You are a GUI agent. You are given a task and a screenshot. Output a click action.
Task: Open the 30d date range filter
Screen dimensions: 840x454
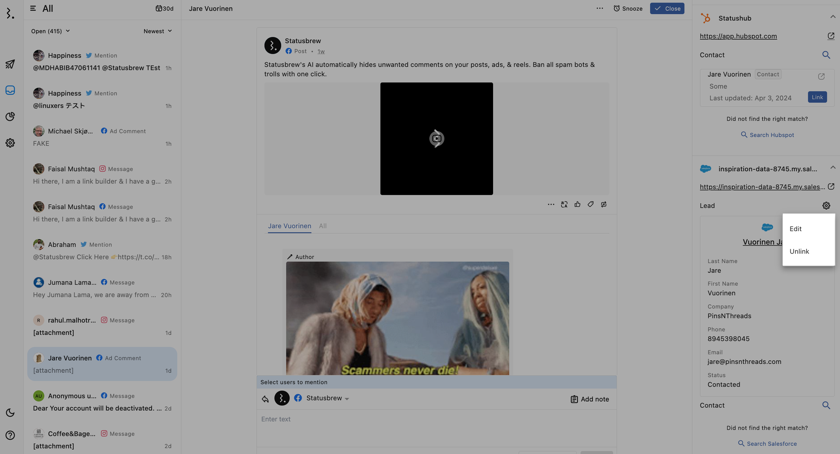tap(164, 8)
